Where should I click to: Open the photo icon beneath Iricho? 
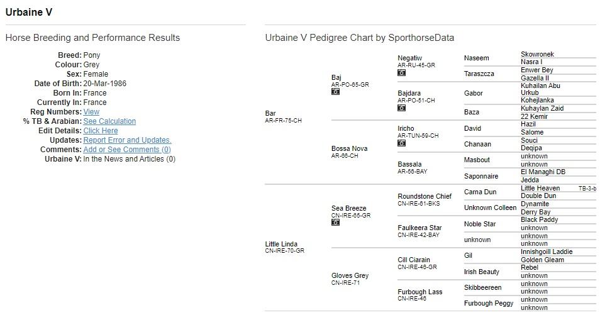click(x=401, y=143)
